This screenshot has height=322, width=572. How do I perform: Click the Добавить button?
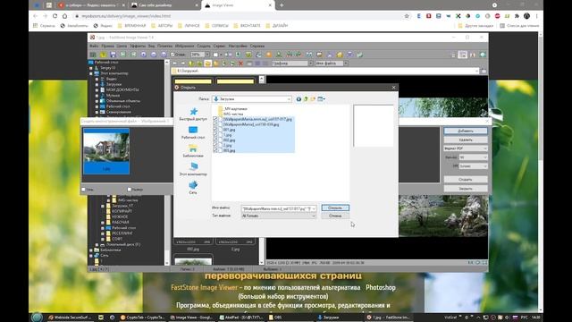(x=466, y=131)
